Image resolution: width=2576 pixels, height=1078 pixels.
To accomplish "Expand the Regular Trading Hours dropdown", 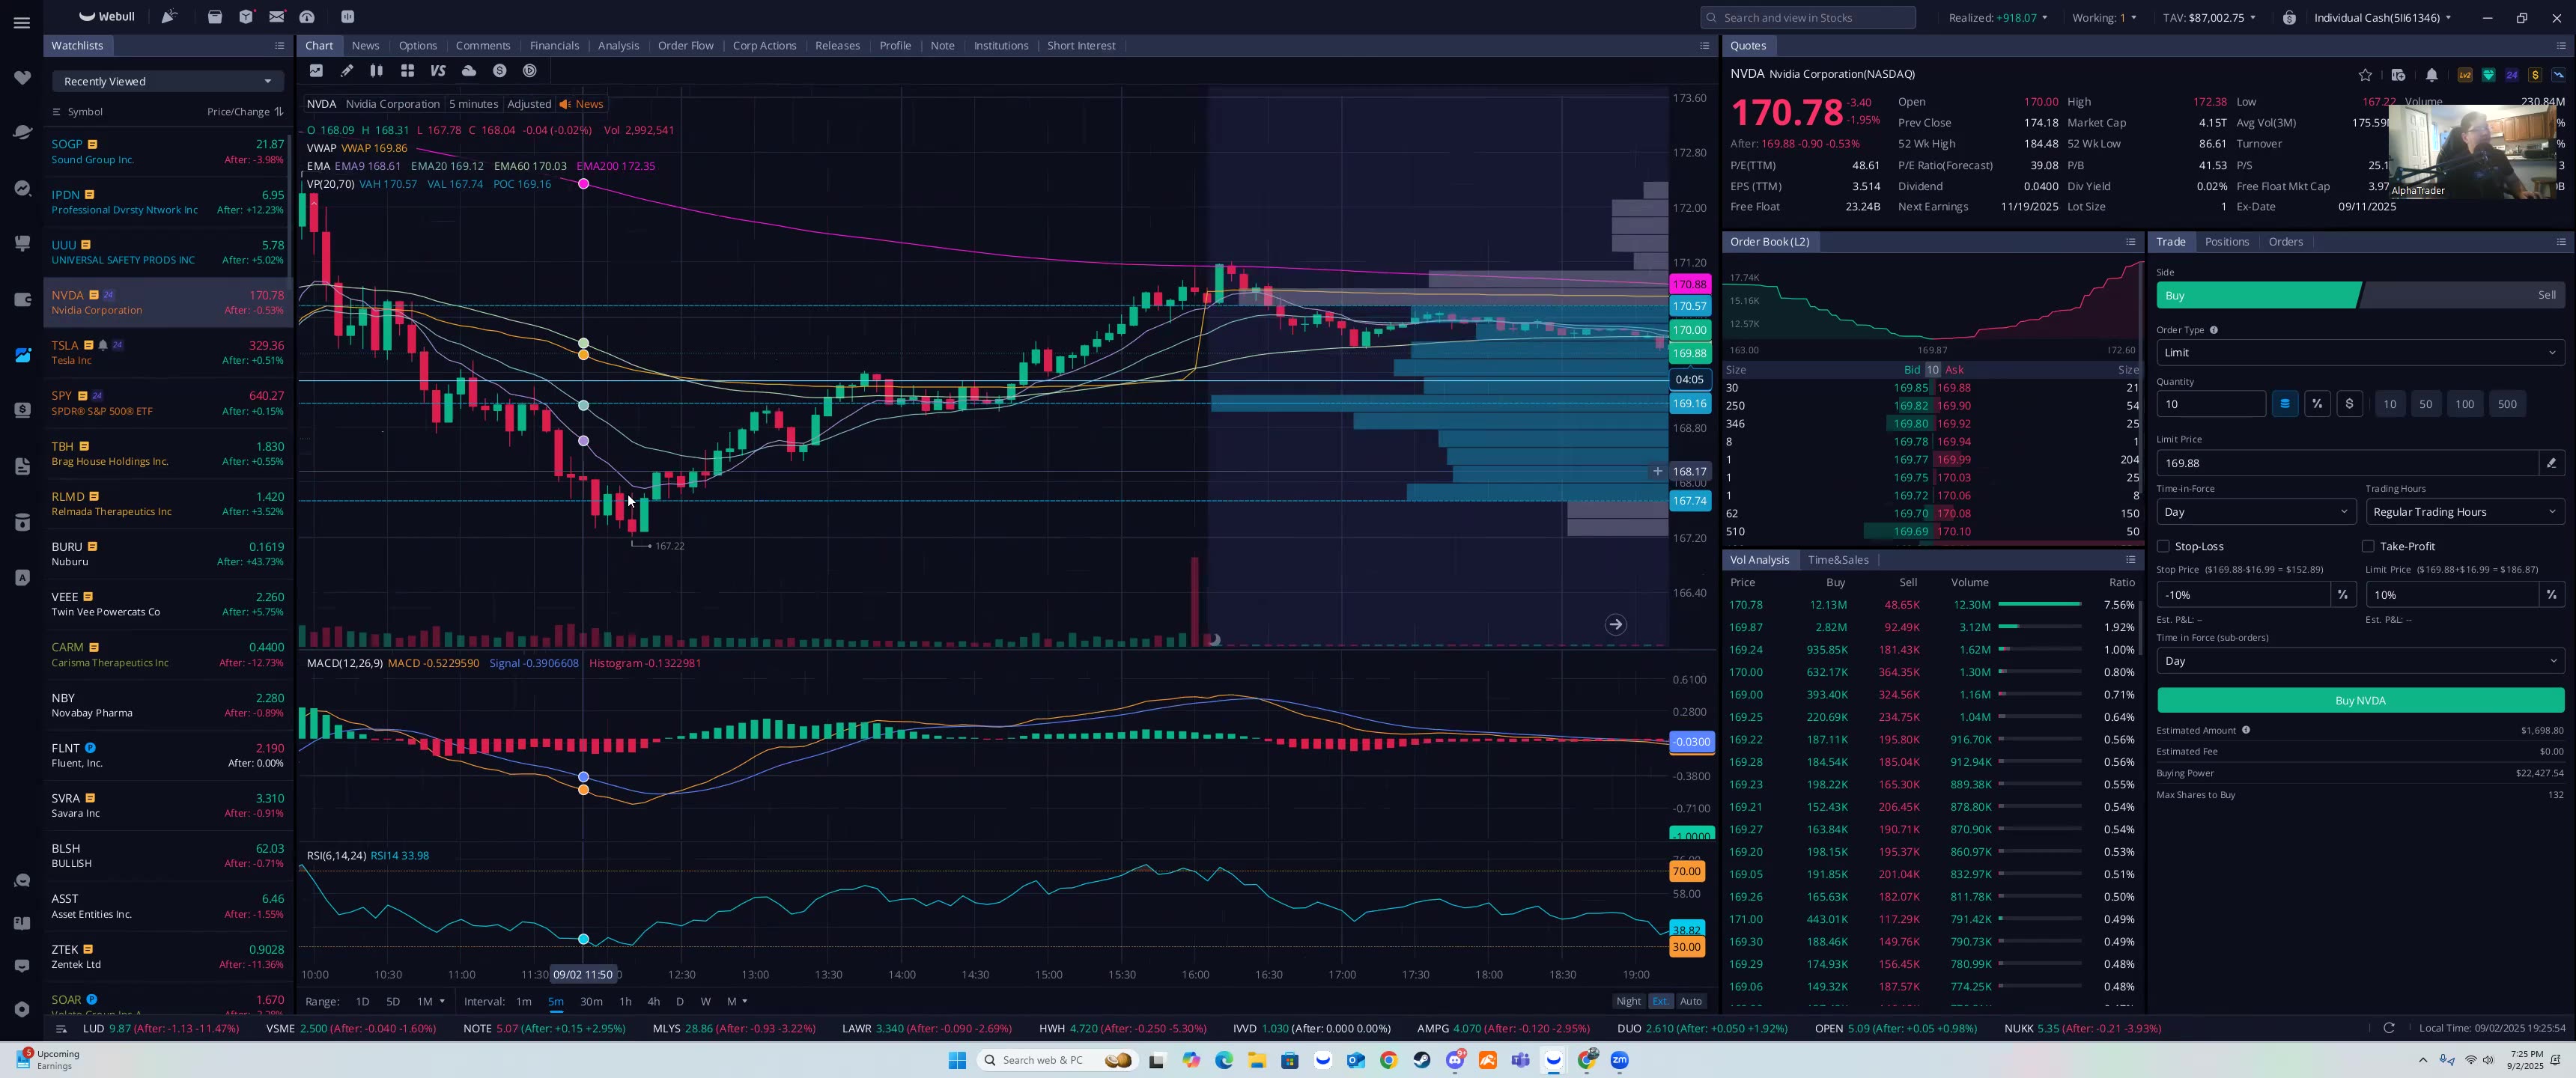I will click(2465, 511).
